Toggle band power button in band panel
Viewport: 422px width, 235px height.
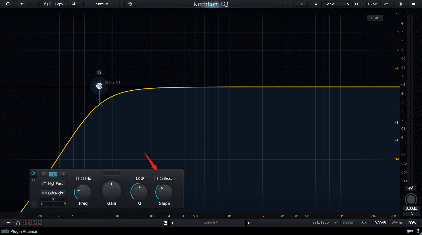click(33, 173)
